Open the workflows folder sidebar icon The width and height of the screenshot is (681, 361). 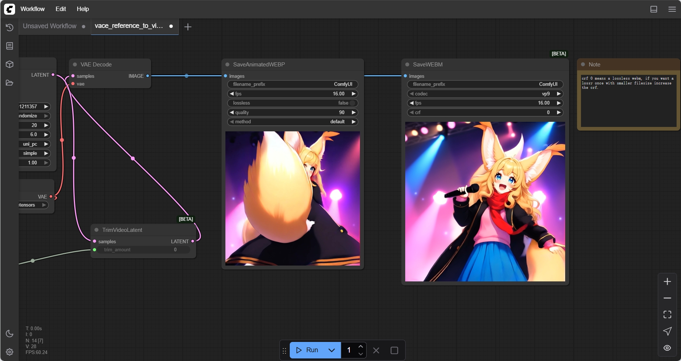10,83
